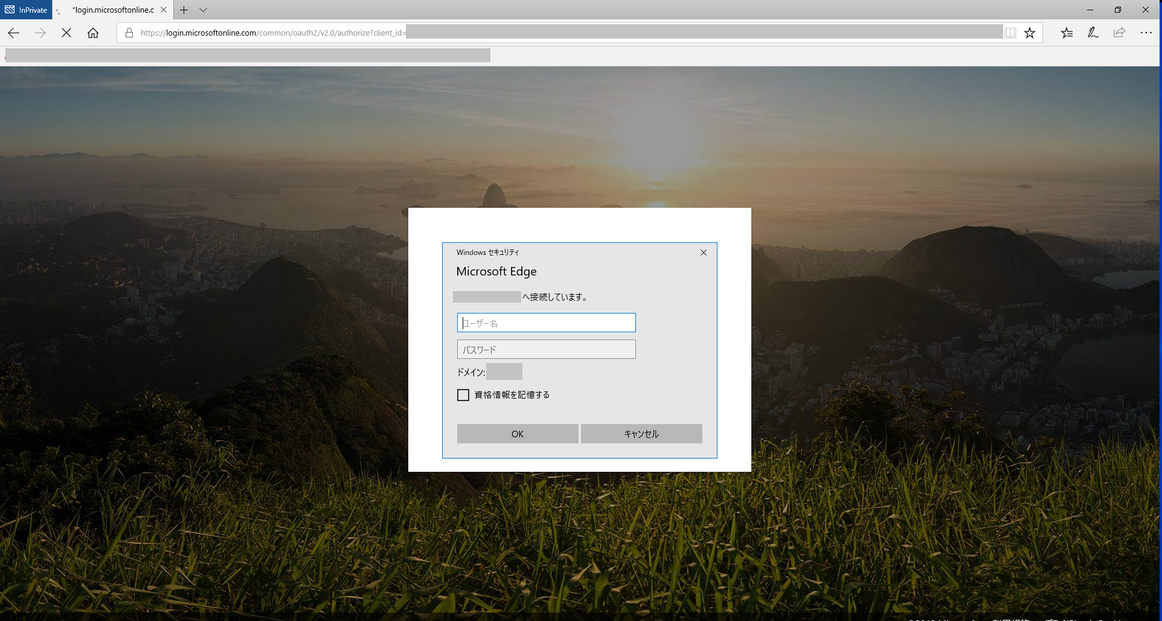
Task: Add the page to favorites via the star icon
Action: [x=1030, y=33]
